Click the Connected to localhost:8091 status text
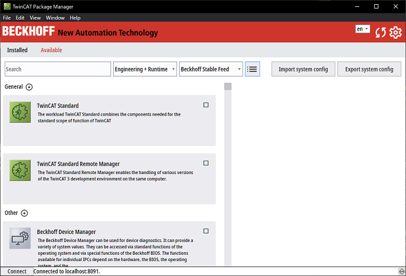406x276 pixels. point(67,271)
